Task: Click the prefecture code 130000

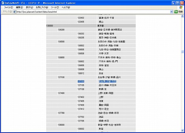Action: pos(50,26)
